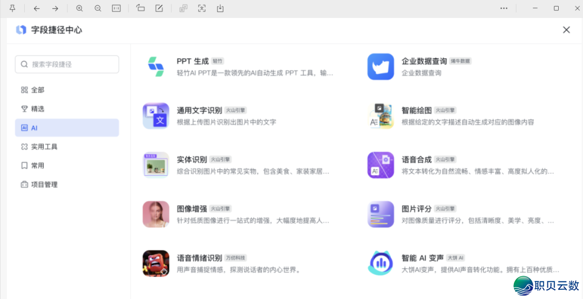Close the 字段捷径中心 dialog
Screen dimensions: 583x299
click(x=566, y=30)
